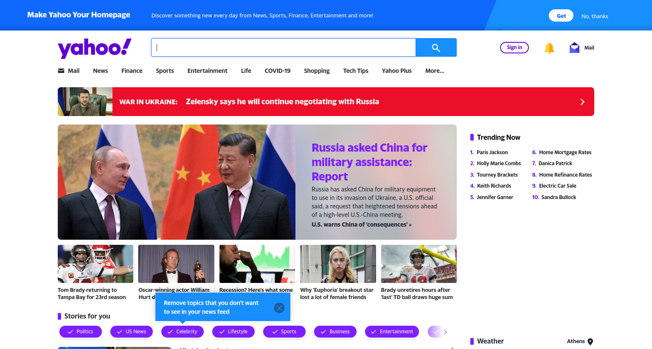Open the Shopping navigation item

[x=317, y=71]
